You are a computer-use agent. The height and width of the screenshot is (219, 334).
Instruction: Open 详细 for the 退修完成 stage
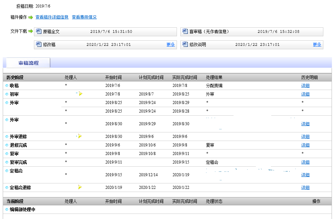pos(305,145)
